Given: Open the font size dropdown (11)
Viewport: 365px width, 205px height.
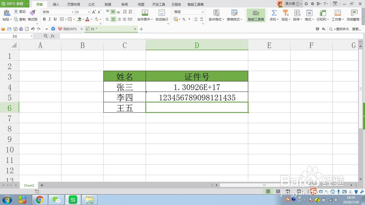Looking at the screenshot, I should click(x=89, y=12).
